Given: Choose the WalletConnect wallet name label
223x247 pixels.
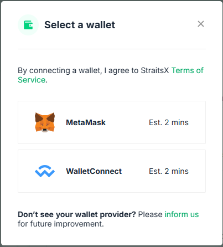Looking at the screenshot, I should (94, 171).
